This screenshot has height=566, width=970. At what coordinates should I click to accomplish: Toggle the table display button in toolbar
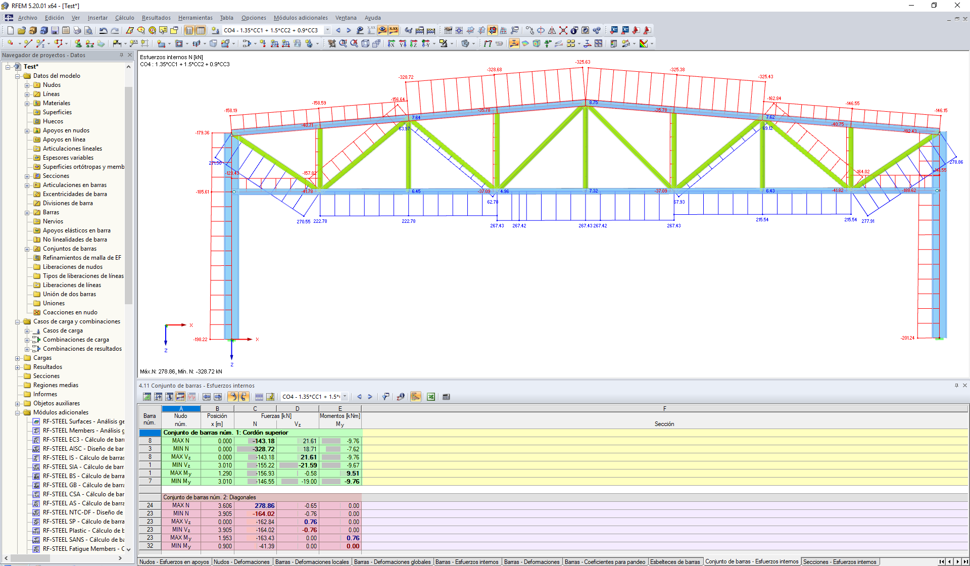click(201, 30)
